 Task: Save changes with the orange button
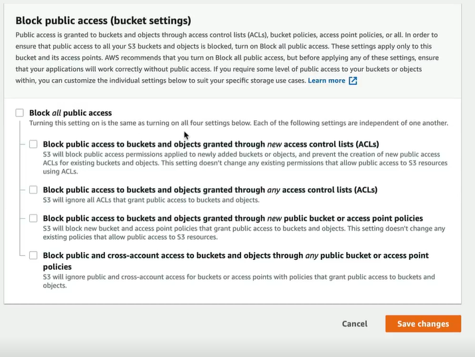[x=423, y=324]
